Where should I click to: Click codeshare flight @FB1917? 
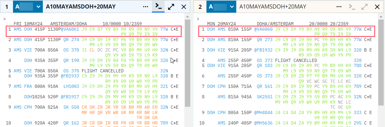click(x=70, y=97)
